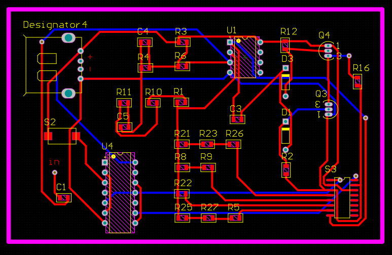Select resistor R26 footprint
Screen dimensions: 392x255
coord(233,144)
